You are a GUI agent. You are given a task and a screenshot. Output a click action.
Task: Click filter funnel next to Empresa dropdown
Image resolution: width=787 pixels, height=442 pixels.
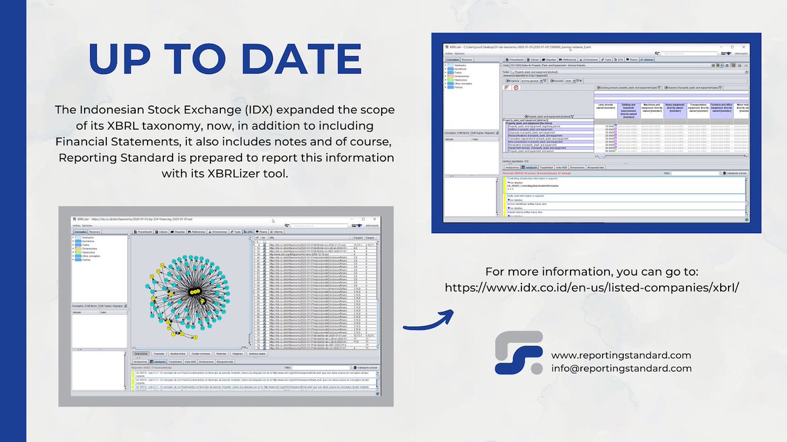(545, 81)
